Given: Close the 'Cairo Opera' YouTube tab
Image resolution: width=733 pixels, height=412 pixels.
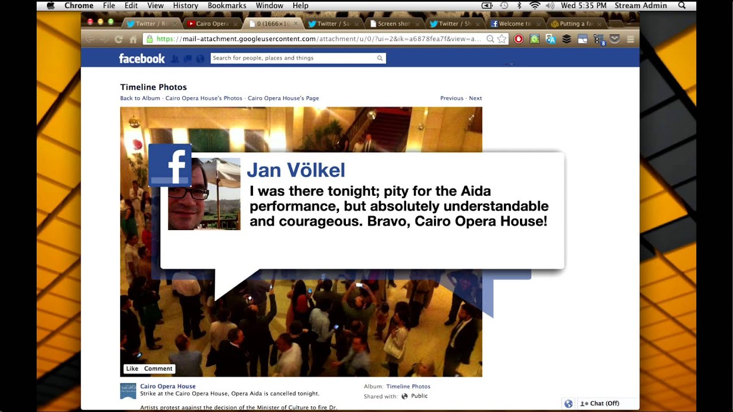Looking at the screenshot, I should pyautogui.click(x=235, y=24).
